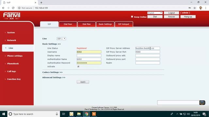
Task: Open the SIP 1 line dropdown
Action: [x=61, y=39]
